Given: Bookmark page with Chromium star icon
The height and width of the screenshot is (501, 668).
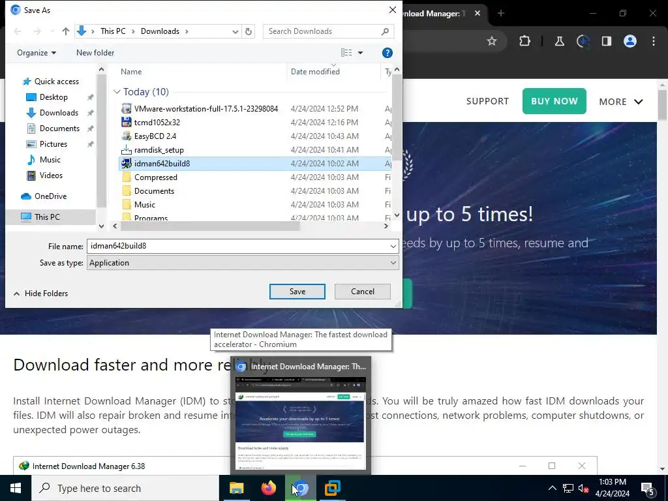Looking at the screenshot, I should pyautogui.click(x=492, y=41).
